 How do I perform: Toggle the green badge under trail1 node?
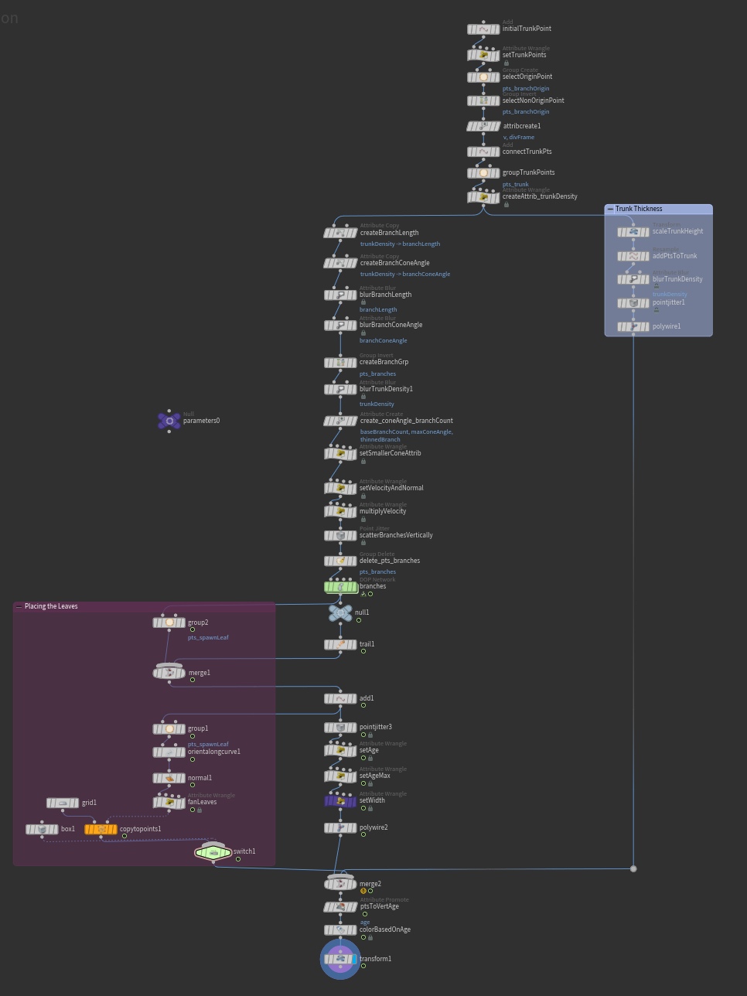point(363,651)
